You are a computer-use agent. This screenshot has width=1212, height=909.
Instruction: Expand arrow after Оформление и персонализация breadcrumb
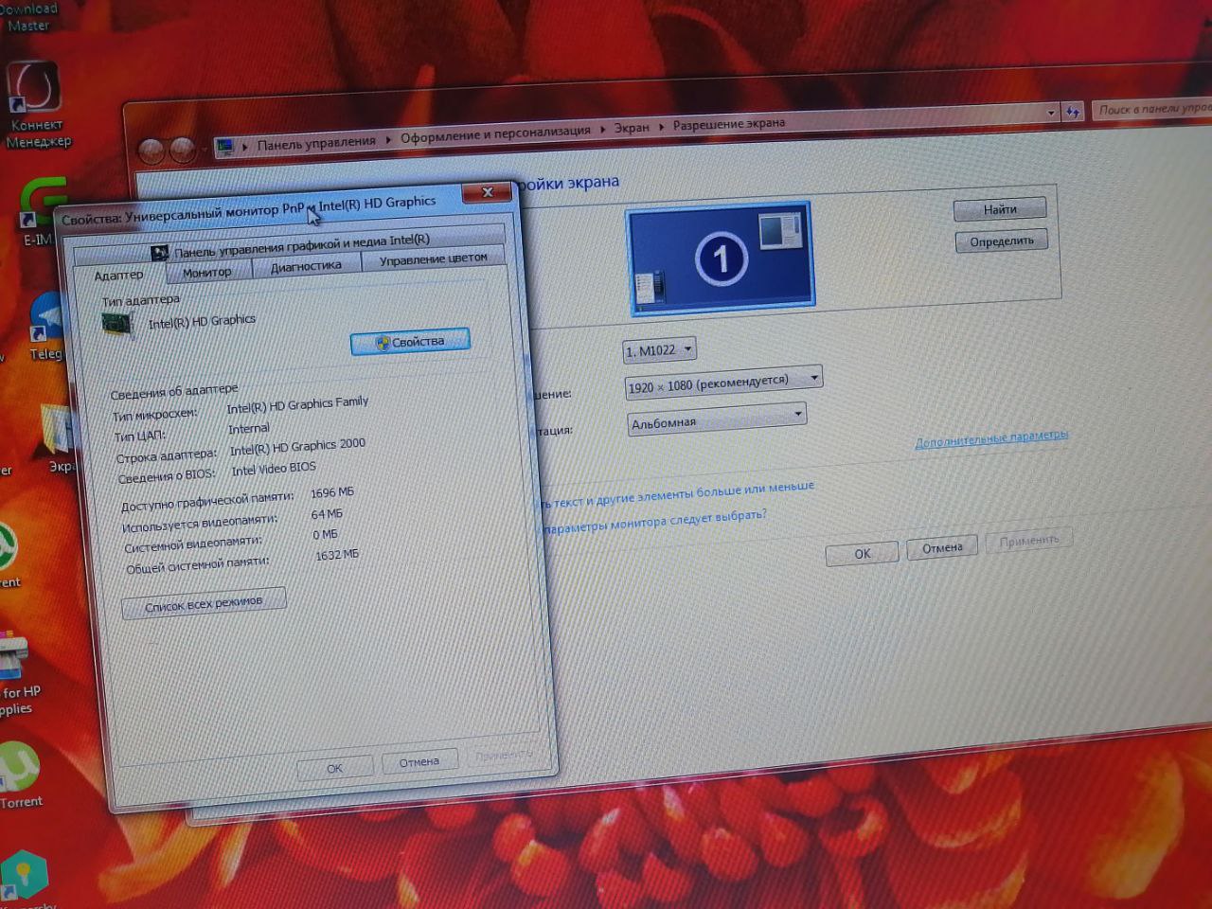602,129
